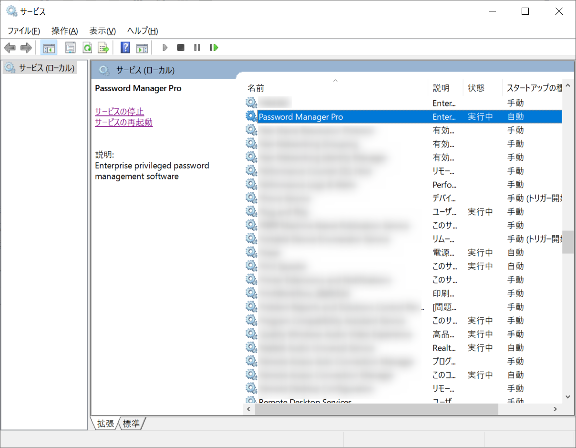
Task: Click the gear icon of Remote Desktop Services row
Action: (251, 401)
